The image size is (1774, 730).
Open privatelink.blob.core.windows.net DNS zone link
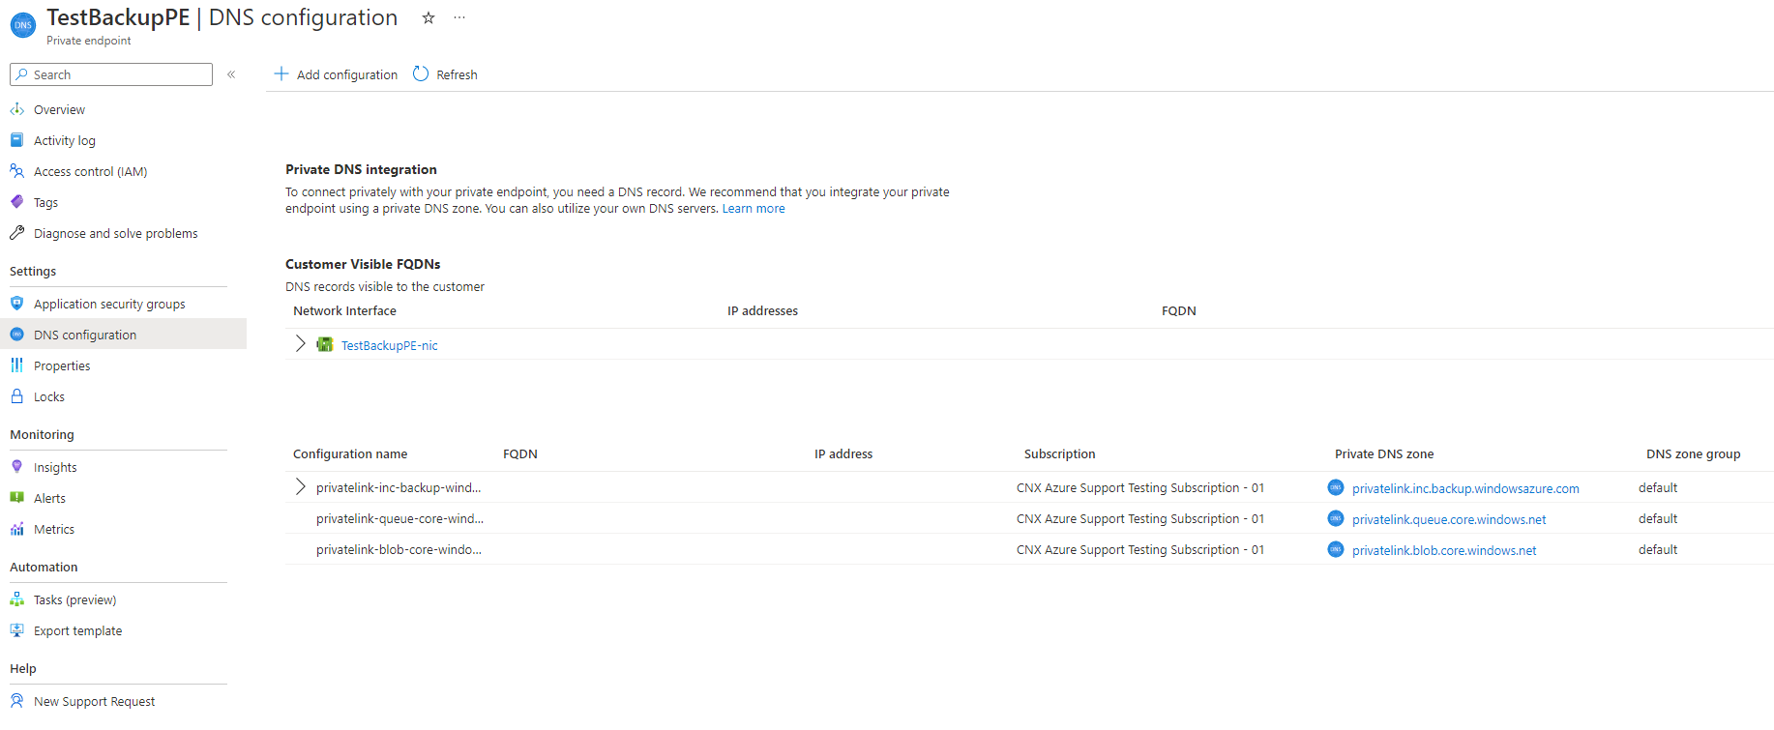(x=1444, y=551)
